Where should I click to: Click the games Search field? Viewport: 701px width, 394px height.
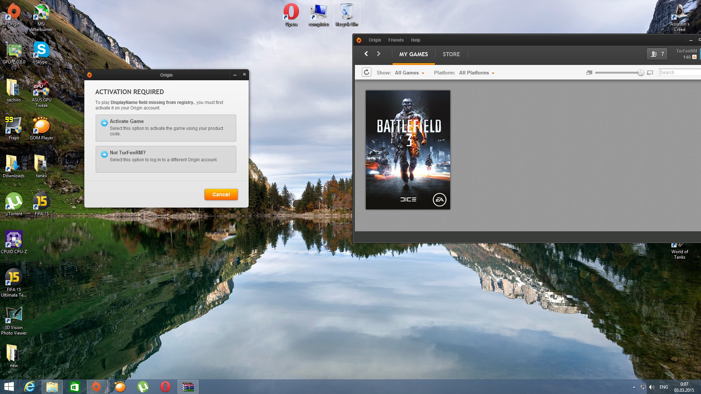(679, 73)
